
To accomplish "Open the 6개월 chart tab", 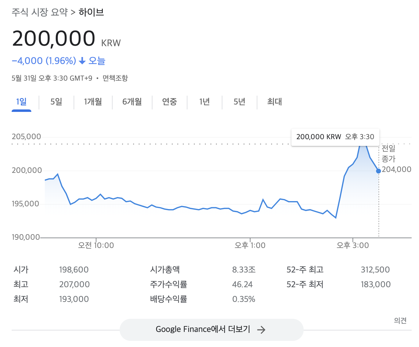I will (132, 101).
